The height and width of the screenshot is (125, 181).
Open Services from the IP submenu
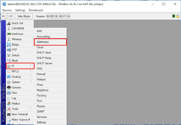pyautogui.click(x=50, y=117)
